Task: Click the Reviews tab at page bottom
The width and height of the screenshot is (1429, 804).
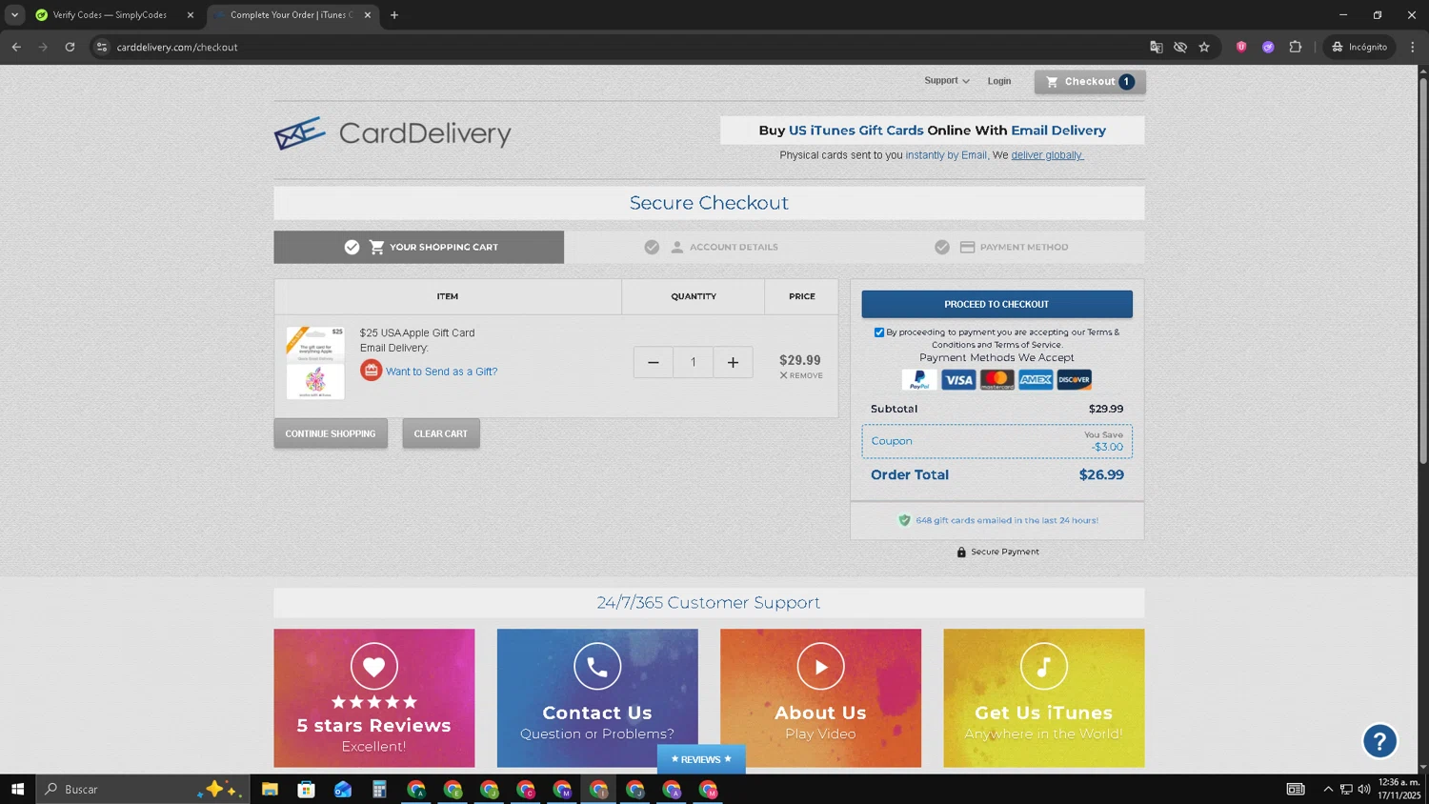Action: (701, 759)
